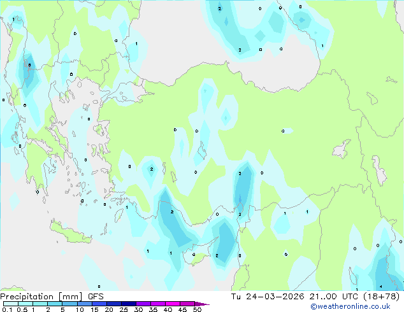This screenshot has width=404, height=312.
Task: Click the over-50 arrow tip of legend
Action: pyautogui.click(x=202, y=304)
